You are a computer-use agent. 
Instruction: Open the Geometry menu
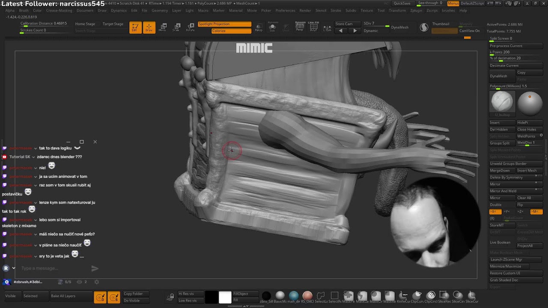[160, 10]
